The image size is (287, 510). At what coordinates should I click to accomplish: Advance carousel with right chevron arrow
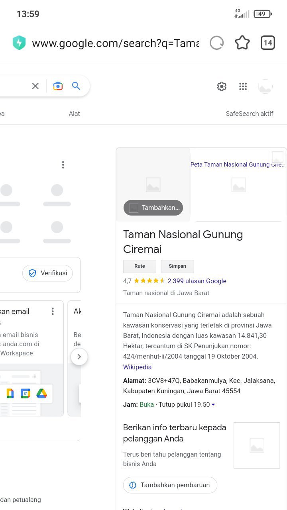click(79, 357)
